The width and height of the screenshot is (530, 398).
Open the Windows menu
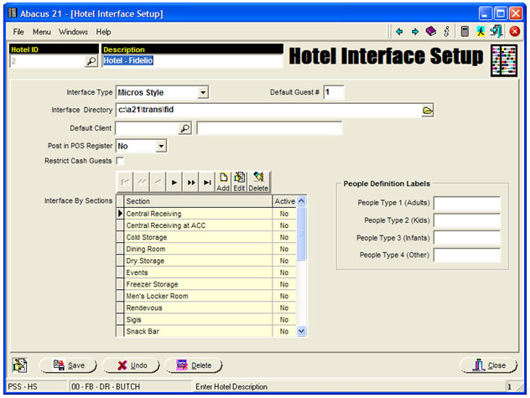point(73,32)
